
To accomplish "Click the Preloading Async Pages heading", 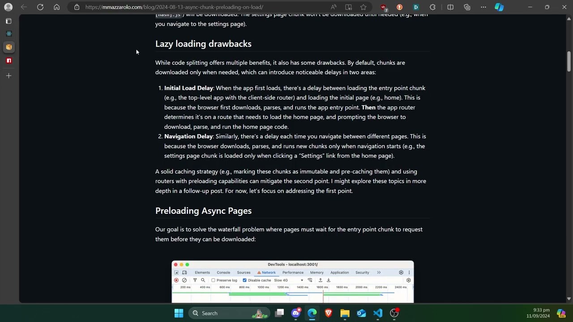I will click(x=203, y=211).
